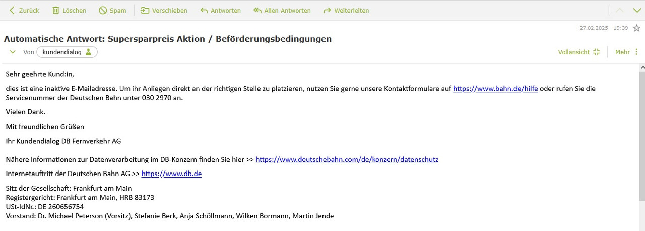
Task: Open the Mehr options menu
Action: [x=627, y=52]
